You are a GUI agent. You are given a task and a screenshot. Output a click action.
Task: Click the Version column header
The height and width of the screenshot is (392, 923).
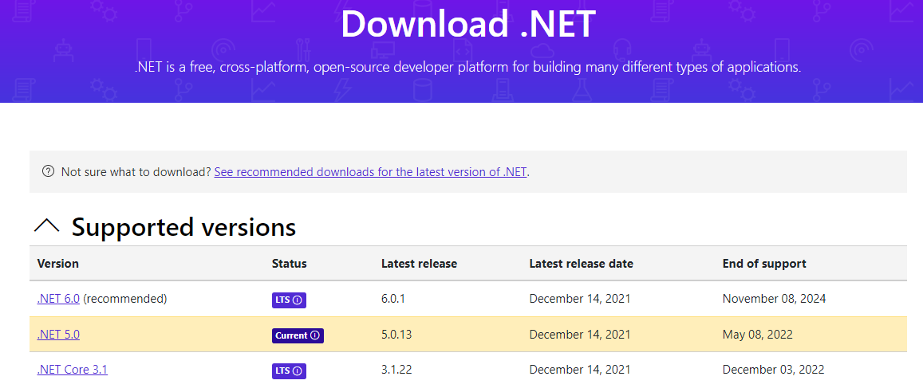57,263
